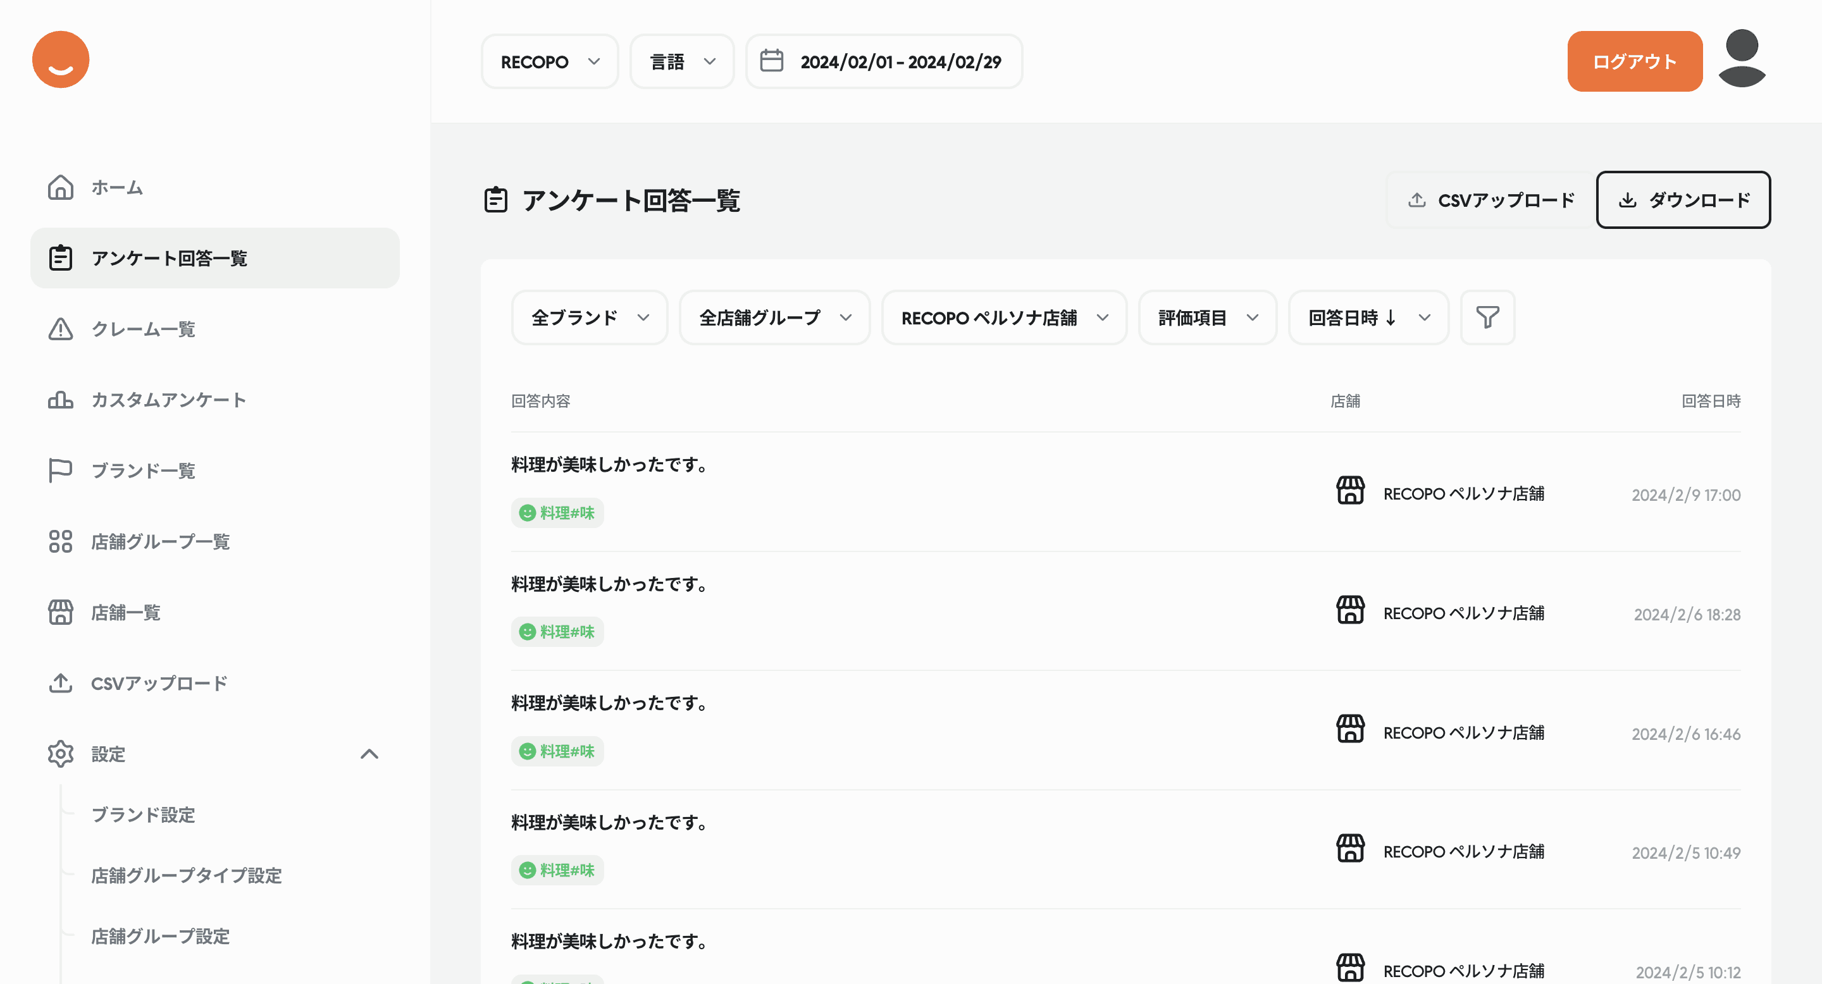Open 店舗グループ一覧 in sidebar

tap(161, 541)
